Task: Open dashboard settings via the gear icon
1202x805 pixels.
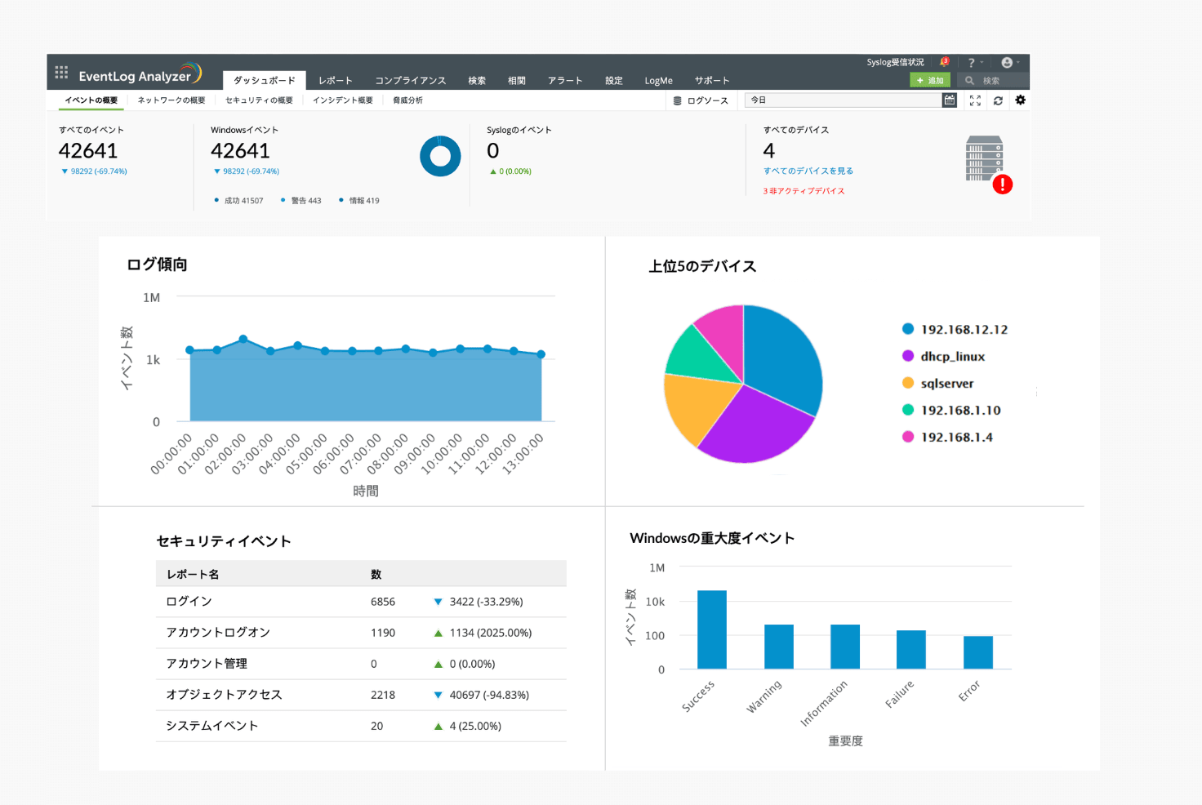Action: pos(1020,100)
